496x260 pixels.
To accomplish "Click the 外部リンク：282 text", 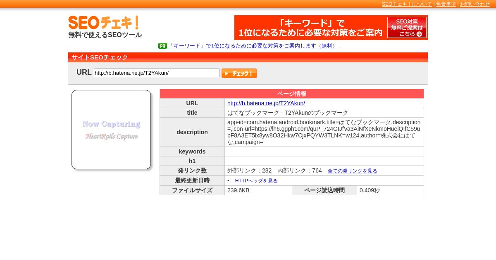I will pyautogui.click(x=250, y=170).
